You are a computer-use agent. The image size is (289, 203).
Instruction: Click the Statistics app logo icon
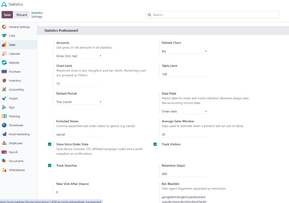(4, 4)
